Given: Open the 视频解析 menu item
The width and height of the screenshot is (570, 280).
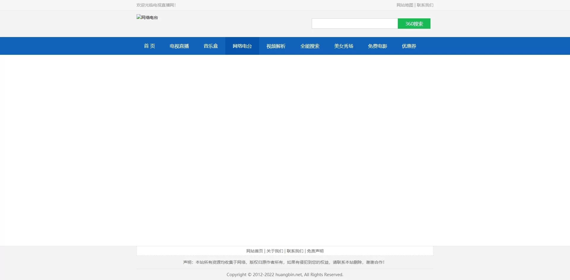Looking at the screenshot, I should click(x=276, y=46).
